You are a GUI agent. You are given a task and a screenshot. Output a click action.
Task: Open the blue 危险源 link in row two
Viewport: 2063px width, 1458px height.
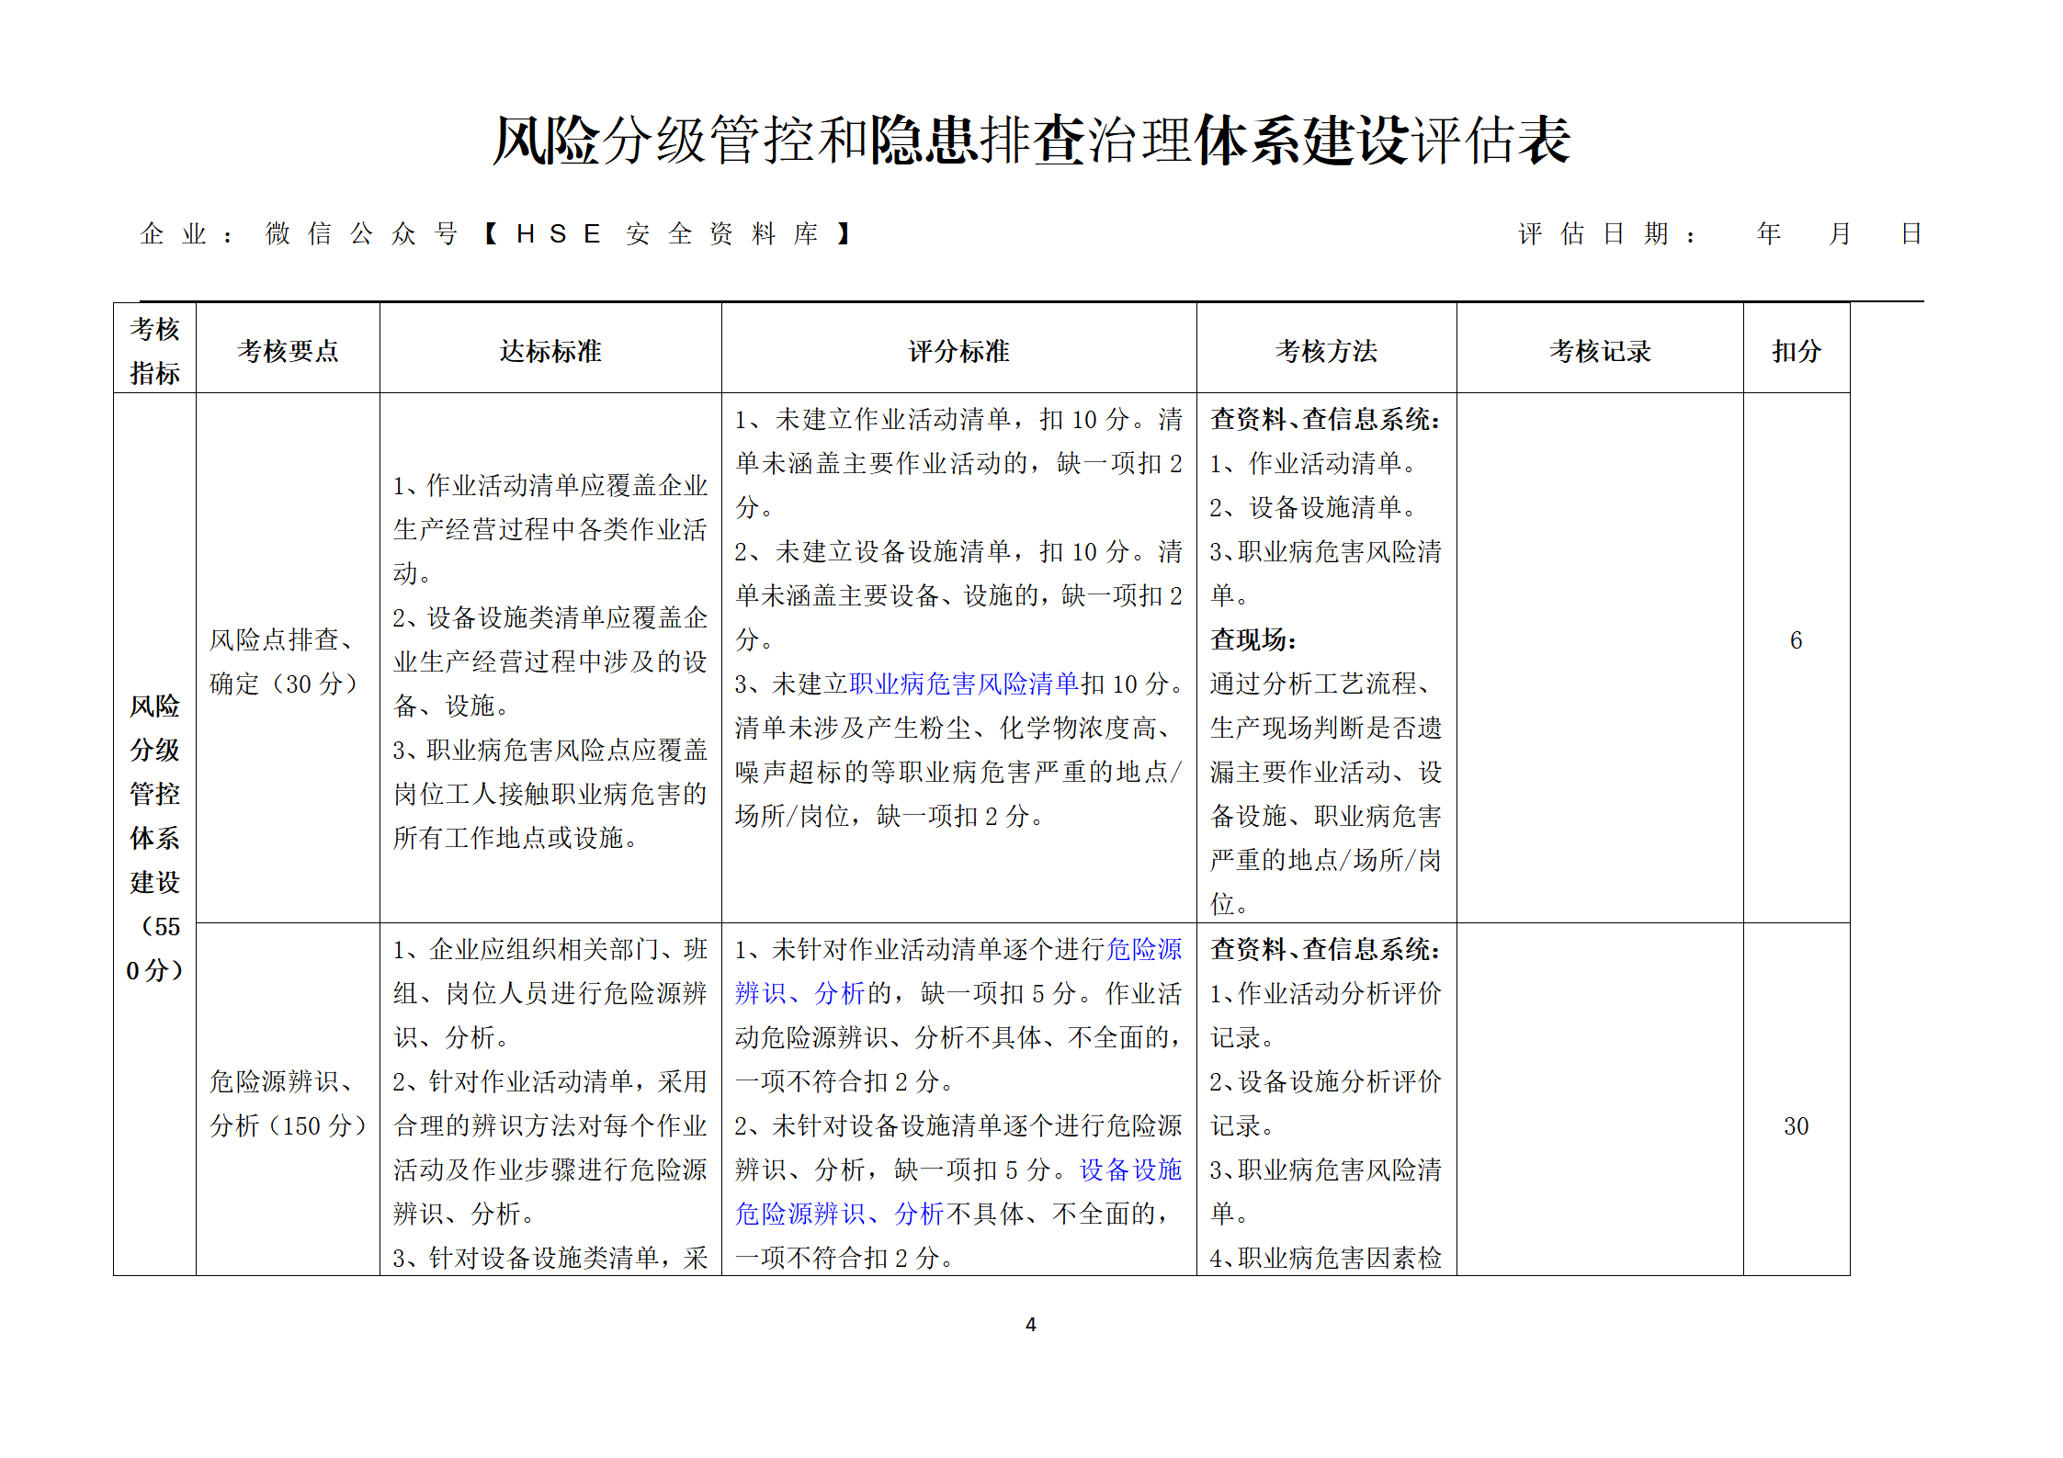coord(1144,949)
